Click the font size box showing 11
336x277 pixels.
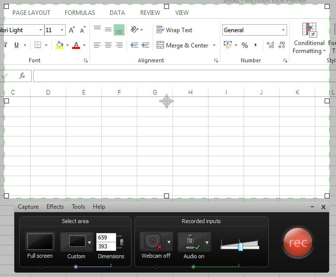pos(52,30)
